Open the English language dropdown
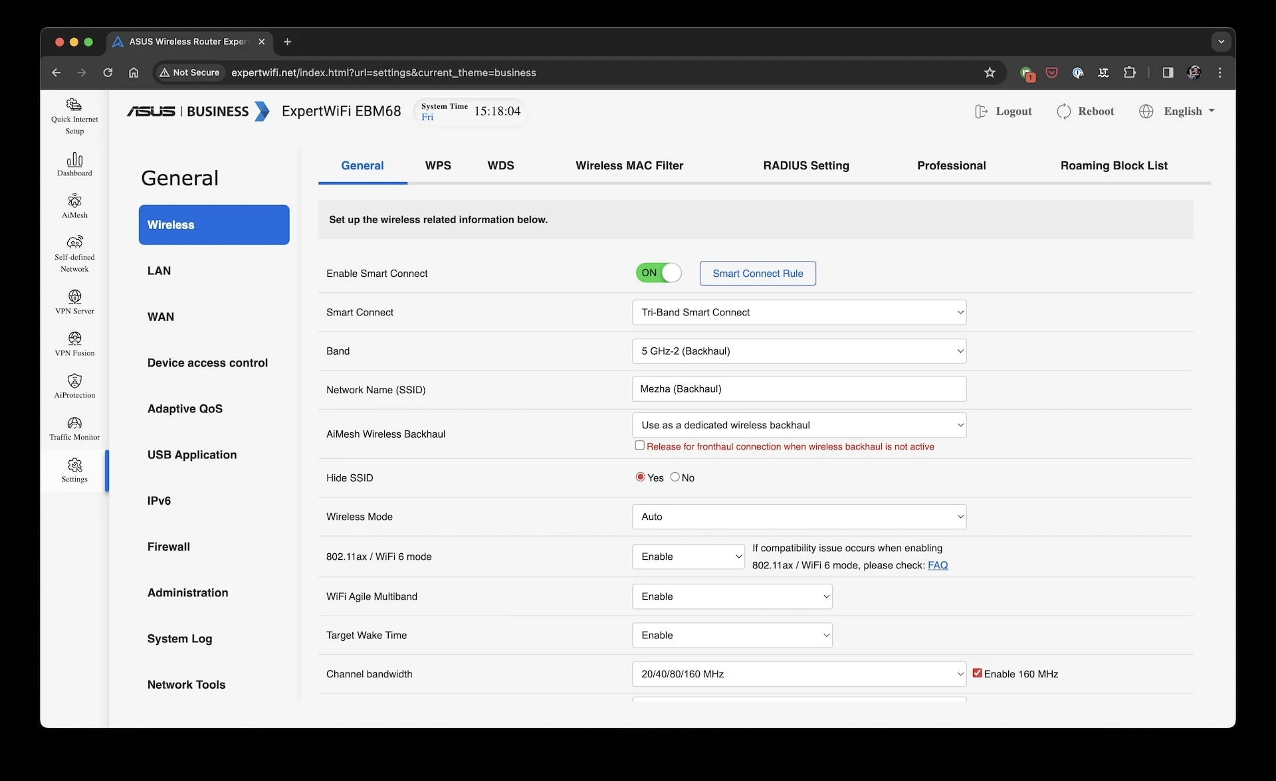Viewport: 1276px width, 781px height. (1189, 112)
